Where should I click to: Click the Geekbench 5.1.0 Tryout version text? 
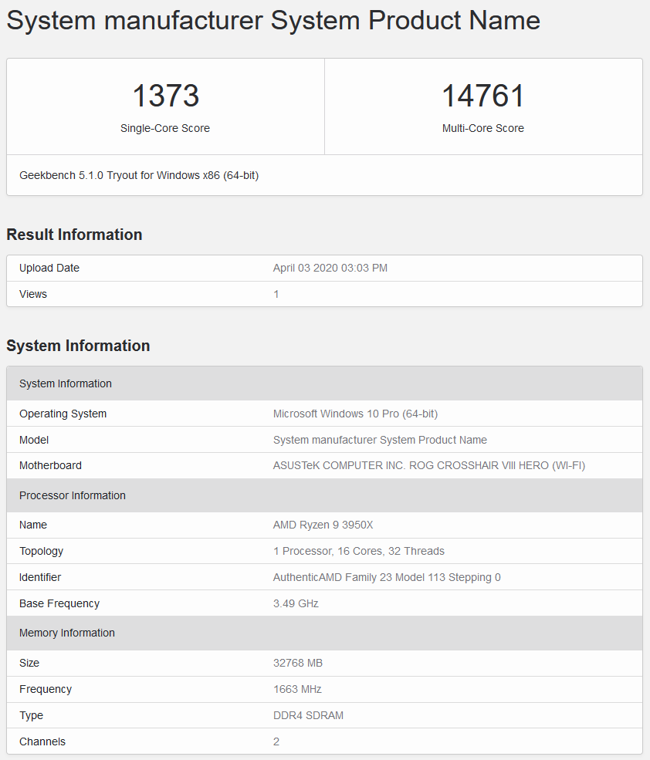point(139,175)
